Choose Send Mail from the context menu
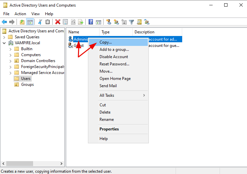The width and height of the screenshot is (247, 174). (118, 86)
